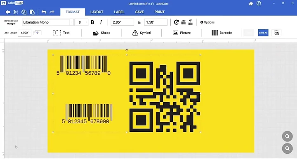The height and width of the screenshot is (167, 297).
Task: Open the Help icon
Action: tap(259, 3)
